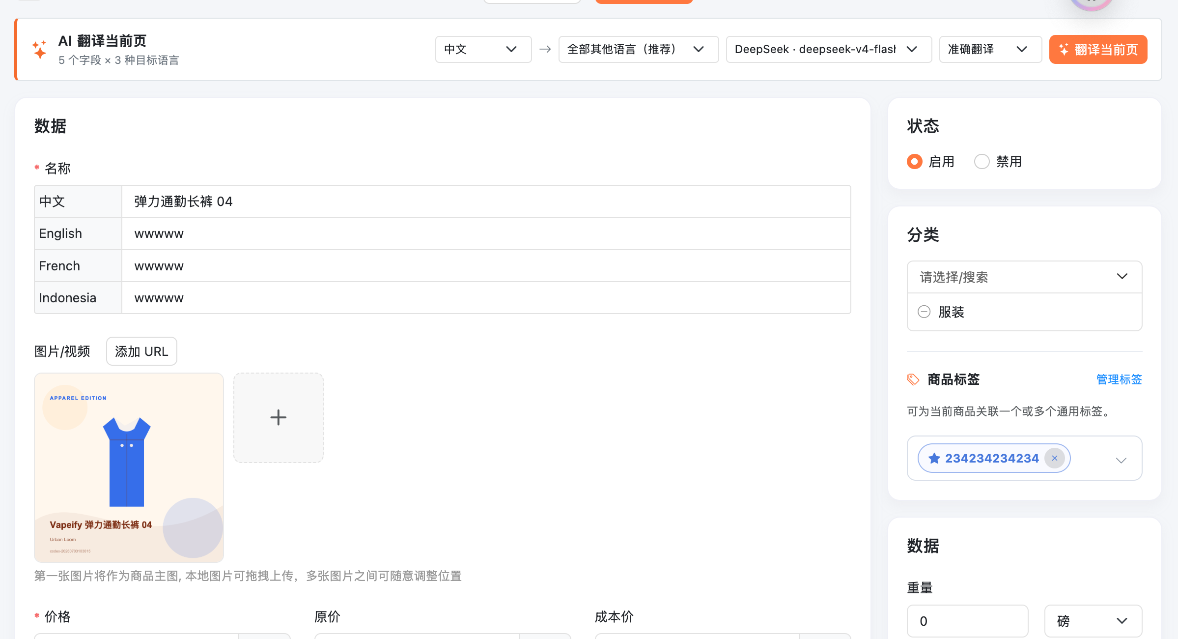Screen dimensions: 1178x639
Task: Expand the product tags dropdown chevron
Action: click(1121, 460)
